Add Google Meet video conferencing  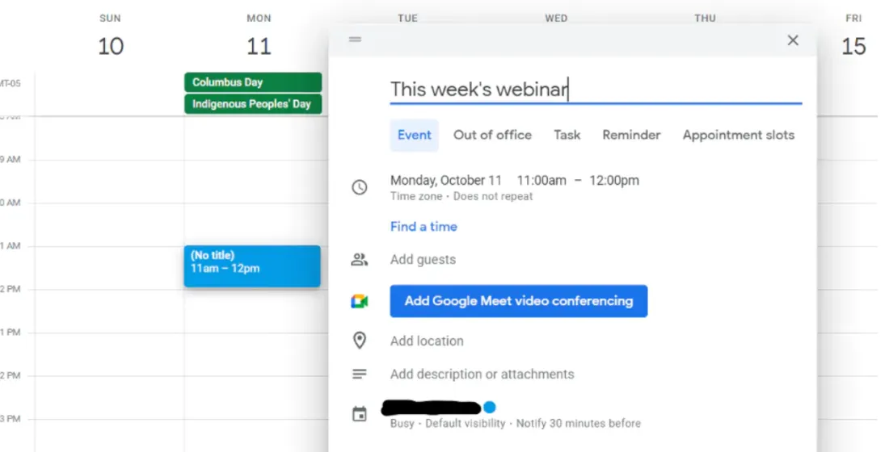tap(519, 301)
